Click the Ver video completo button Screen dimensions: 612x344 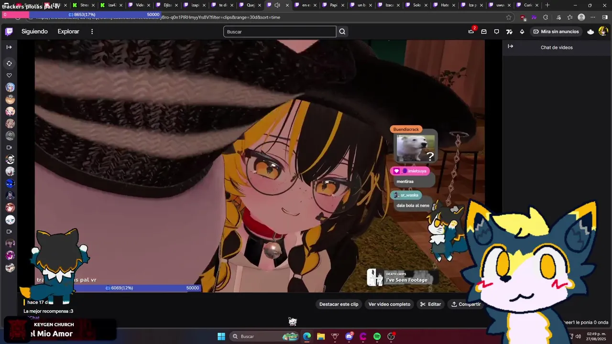coord(389,304)
